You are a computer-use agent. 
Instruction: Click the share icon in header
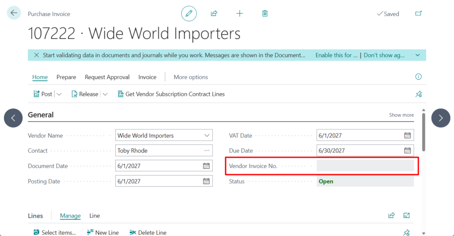(214, 14)
